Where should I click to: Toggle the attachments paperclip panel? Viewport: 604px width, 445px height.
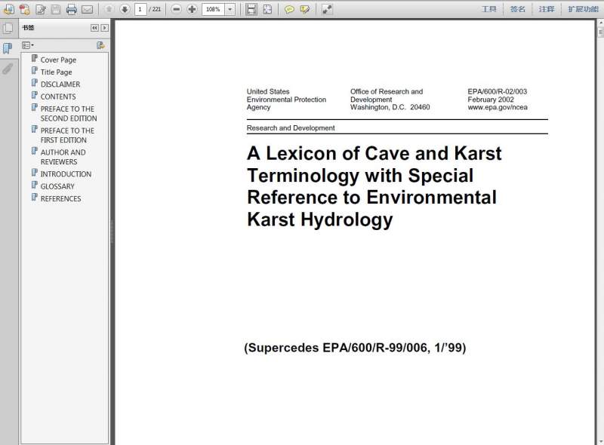coord(8,69)
